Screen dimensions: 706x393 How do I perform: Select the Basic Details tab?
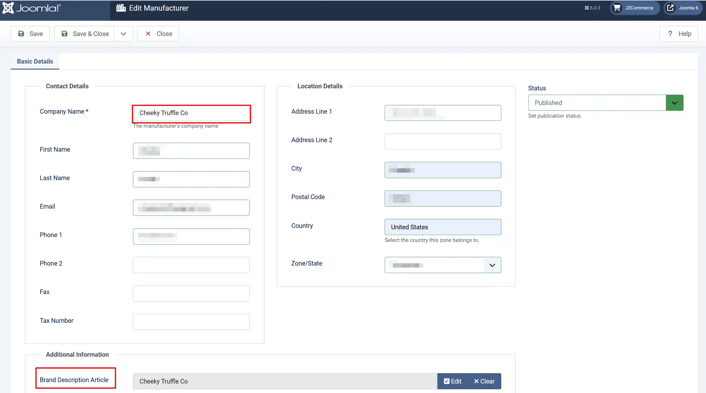(x=35, y=61)
